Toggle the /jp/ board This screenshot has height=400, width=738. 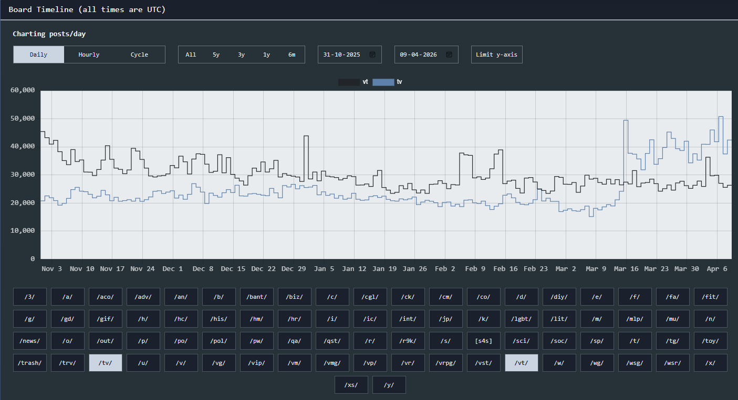pos(446,319)
